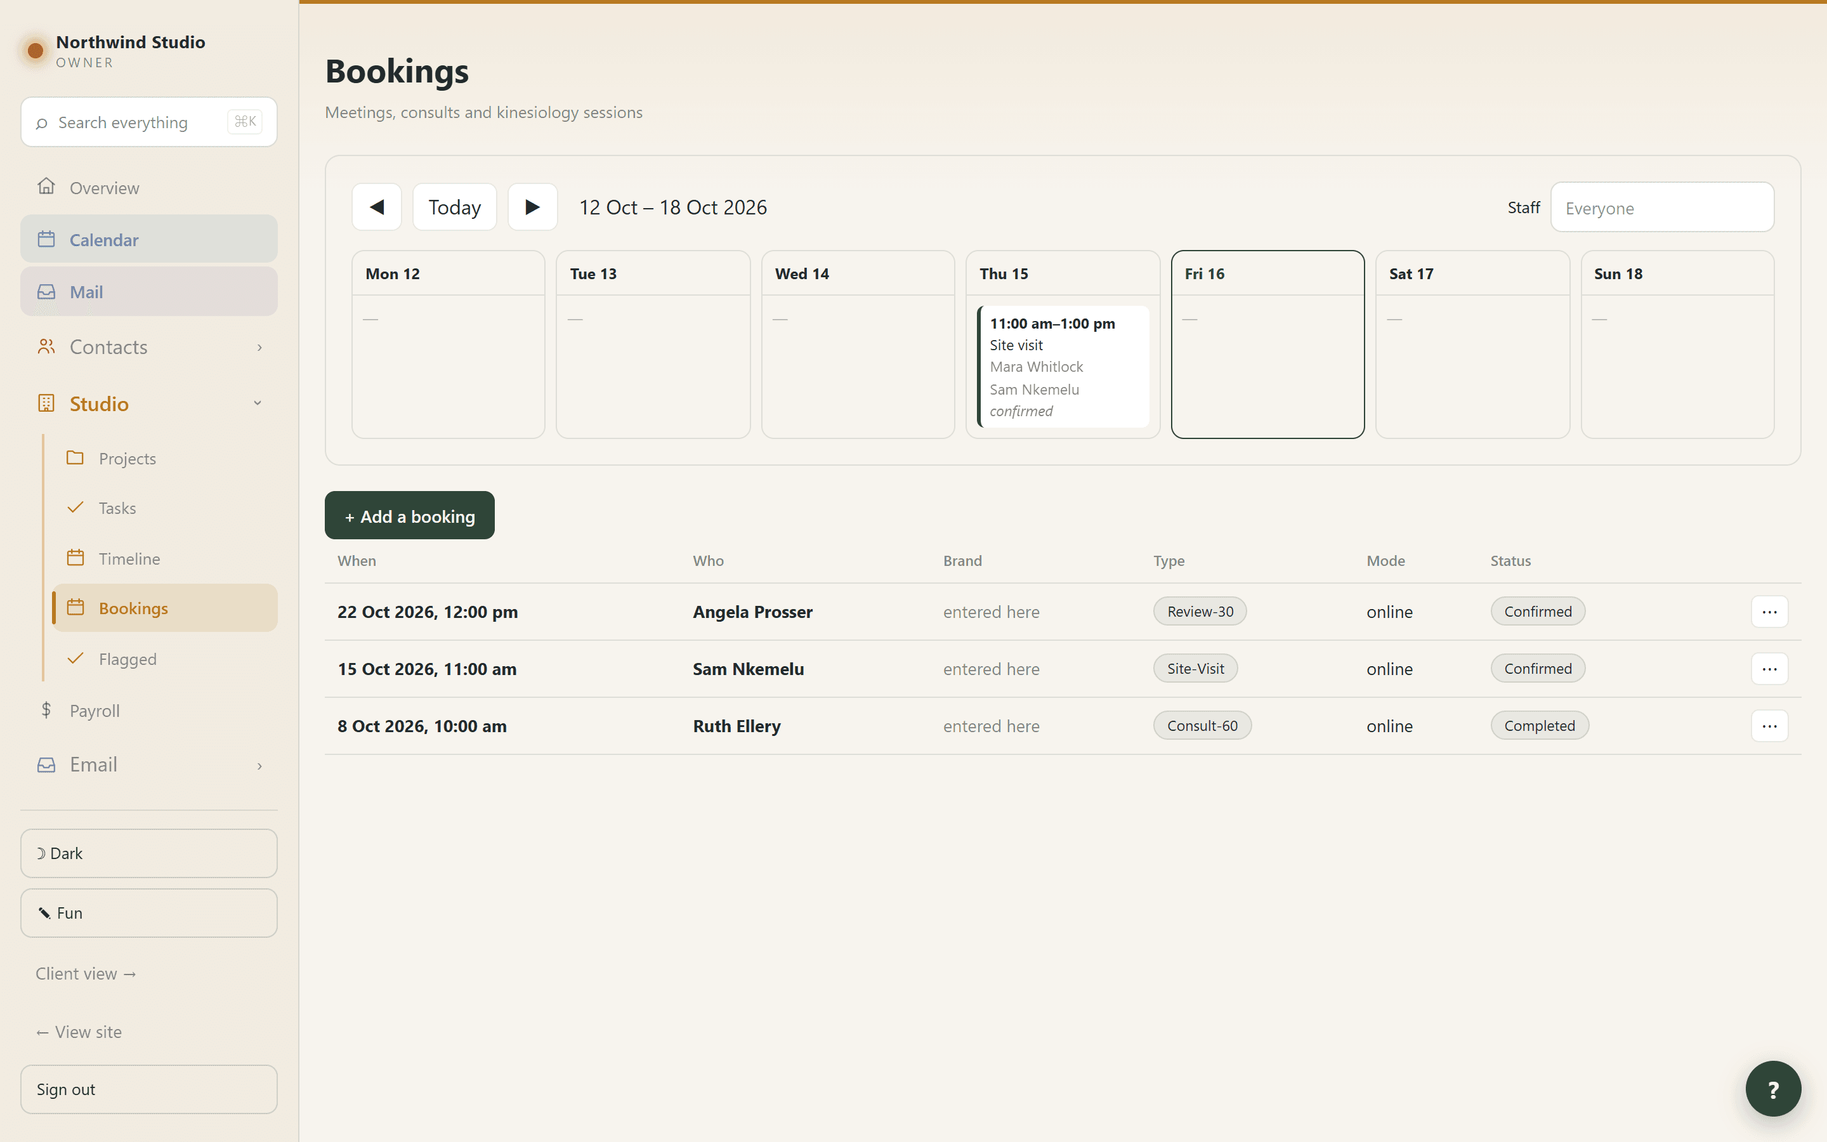Click the Site-Visit type tag
This screenshot has height=1142, width=1827.
tap(1195, 669)
